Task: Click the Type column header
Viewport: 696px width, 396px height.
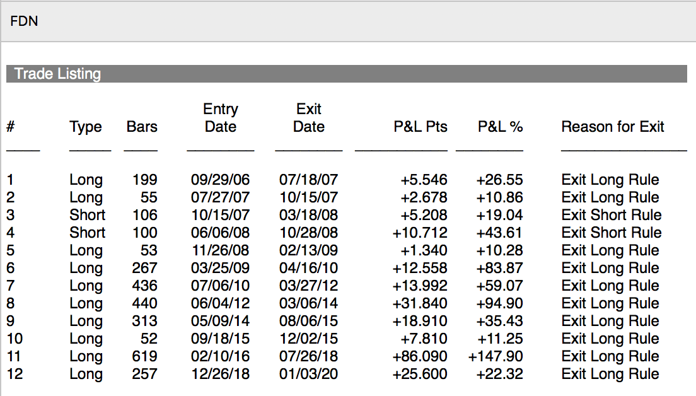Action: [86, 127]
